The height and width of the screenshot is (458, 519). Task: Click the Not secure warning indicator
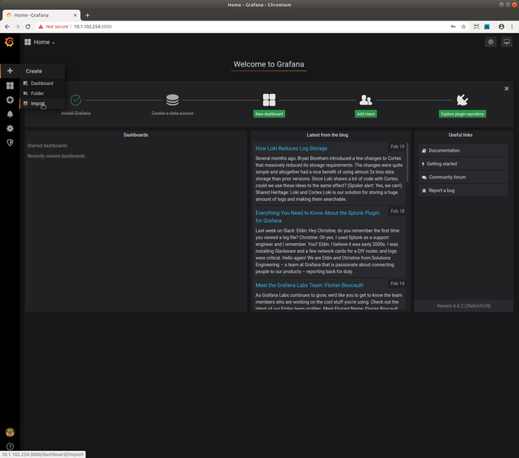coord(54,27)
